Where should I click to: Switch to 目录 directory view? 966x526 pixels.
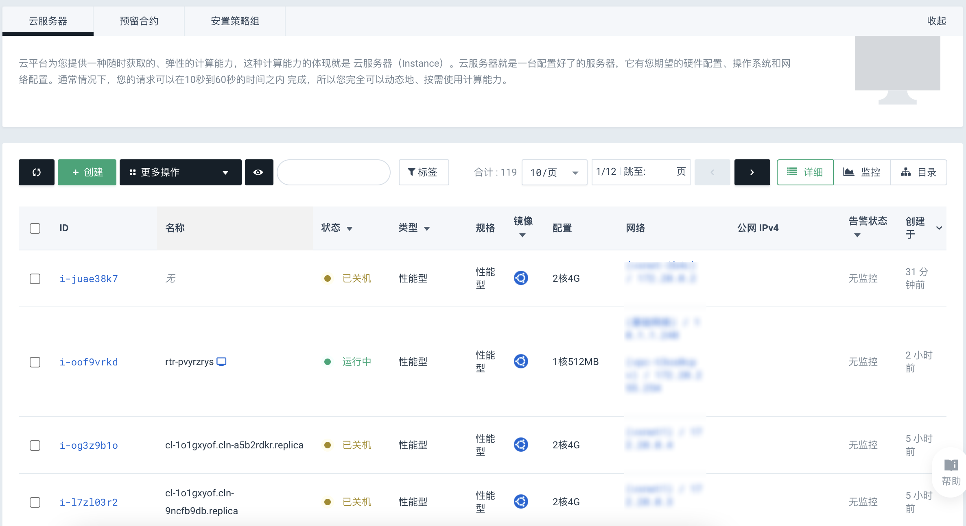click(919, 172)
